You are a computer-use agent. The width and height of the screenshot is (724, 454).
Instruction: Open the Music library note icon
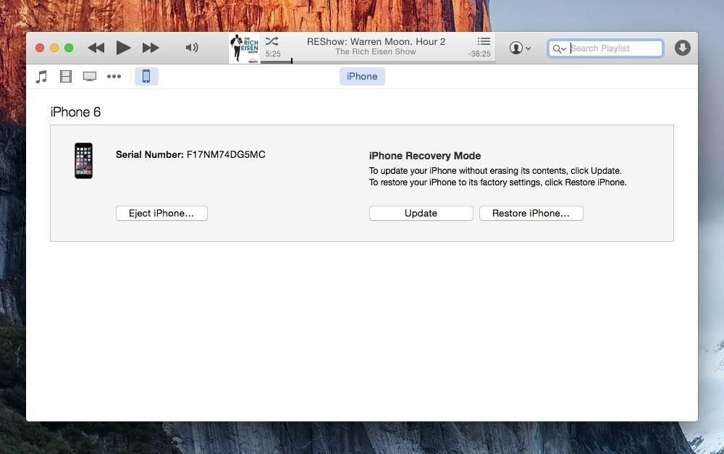click(x=41, y=76)
